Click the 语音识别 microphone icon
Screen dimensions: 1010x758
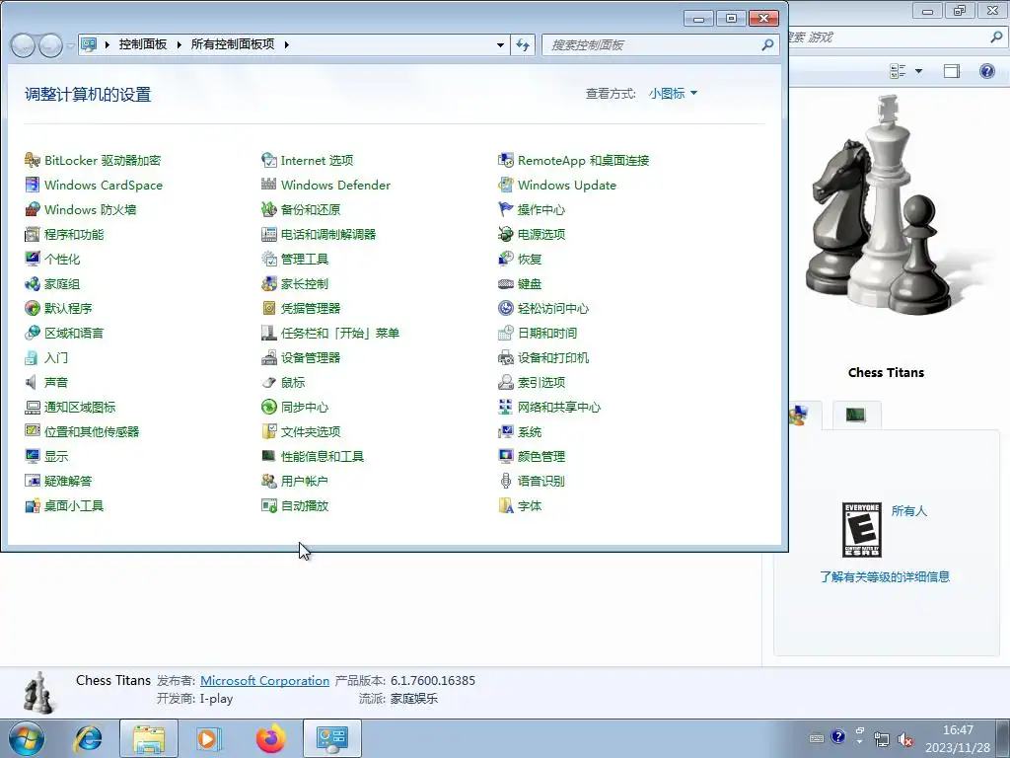pos(506,481)
